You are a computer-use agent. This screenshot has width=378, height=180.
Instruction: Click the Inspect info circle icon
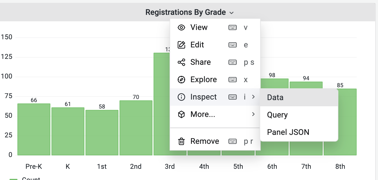[x=181, y=97]
